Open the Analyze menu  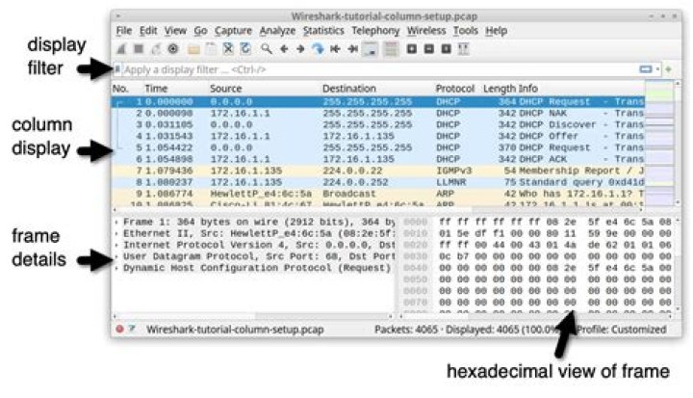(277, 31)
